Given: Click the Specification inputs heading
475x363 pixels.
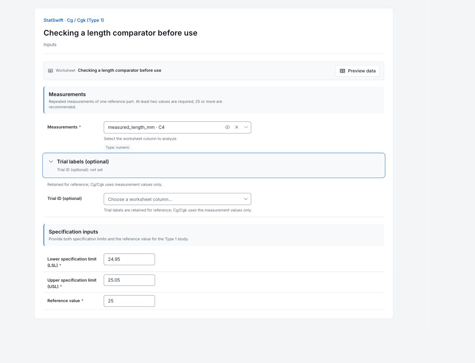Looking at the screenshot, I should [73, 232].
